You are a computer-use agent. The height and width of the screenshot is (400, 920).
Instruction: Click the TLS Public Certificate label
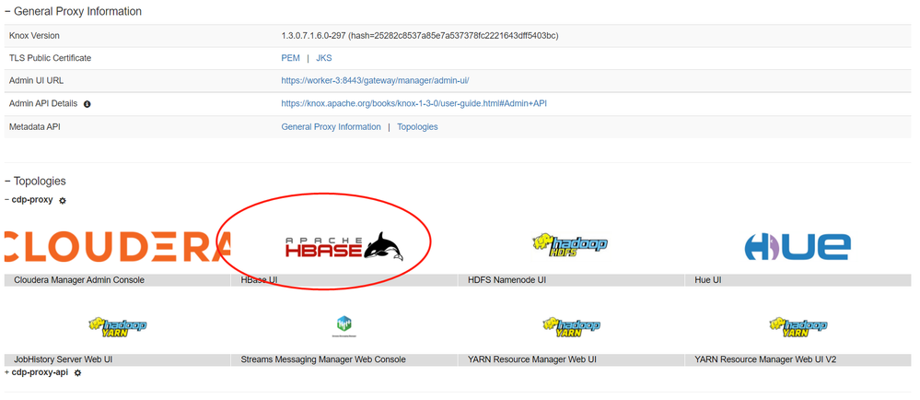coord(51,58)
